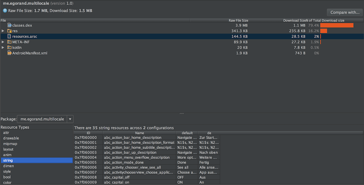Screen dimensions: 364x185
Task: Select the layout resource type
Action: point(9,149)
